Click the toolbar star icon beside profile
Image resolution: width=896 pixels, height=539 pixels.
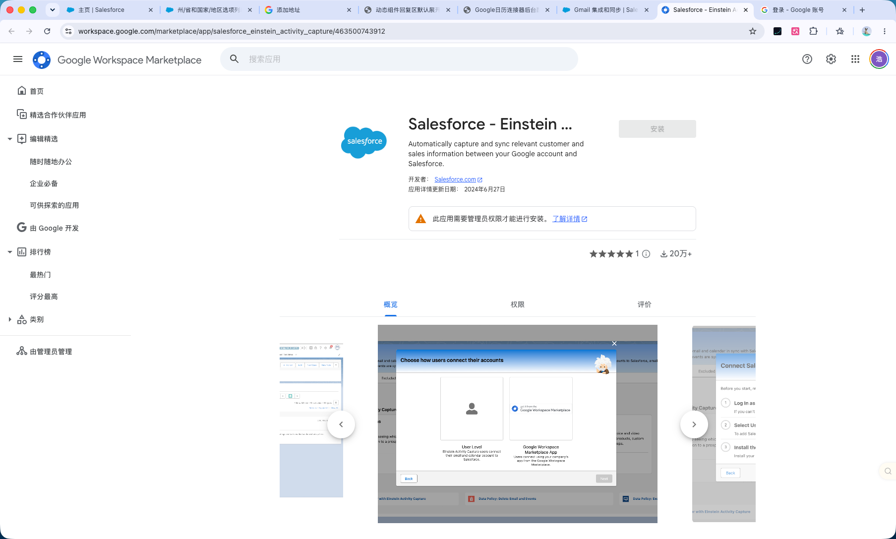click(840, 31)
